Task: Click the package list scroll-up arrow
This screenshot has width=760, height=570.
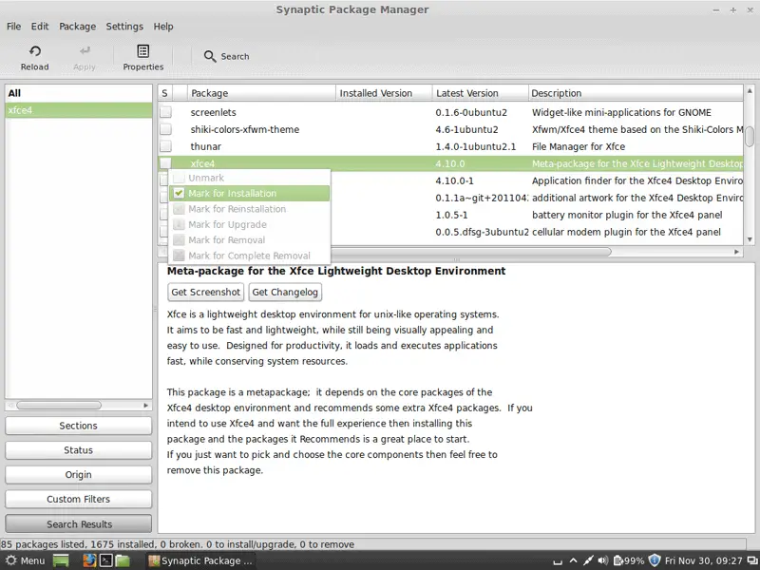Action: pyautogui.click(x=750, y=90)
